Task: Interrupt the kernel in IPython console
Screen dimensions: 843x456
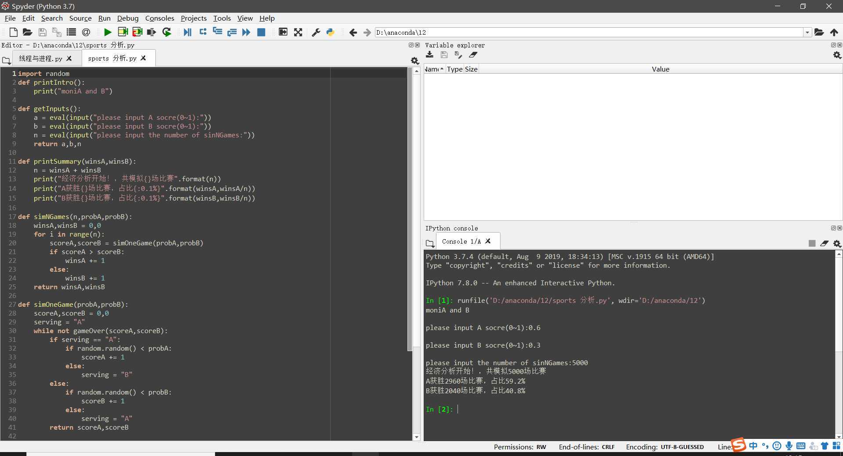Action: coord(812,244)
